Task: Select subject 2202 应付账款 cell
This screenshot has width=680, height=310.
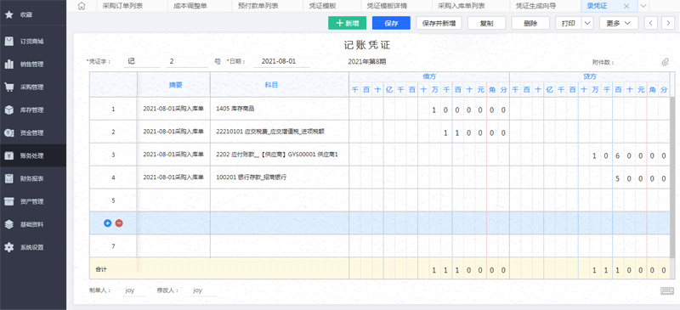Action: point(280,155)
